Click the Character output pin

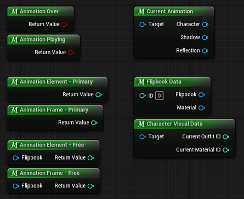pos(205,25)
